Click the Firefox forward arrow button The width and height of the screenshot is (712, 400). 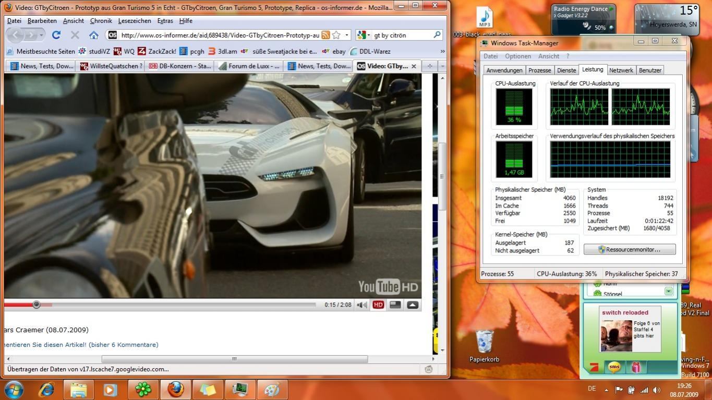(x=31, y=35)
